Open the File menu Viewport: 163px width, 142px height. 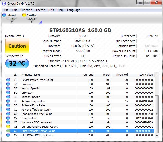[6, 10]
